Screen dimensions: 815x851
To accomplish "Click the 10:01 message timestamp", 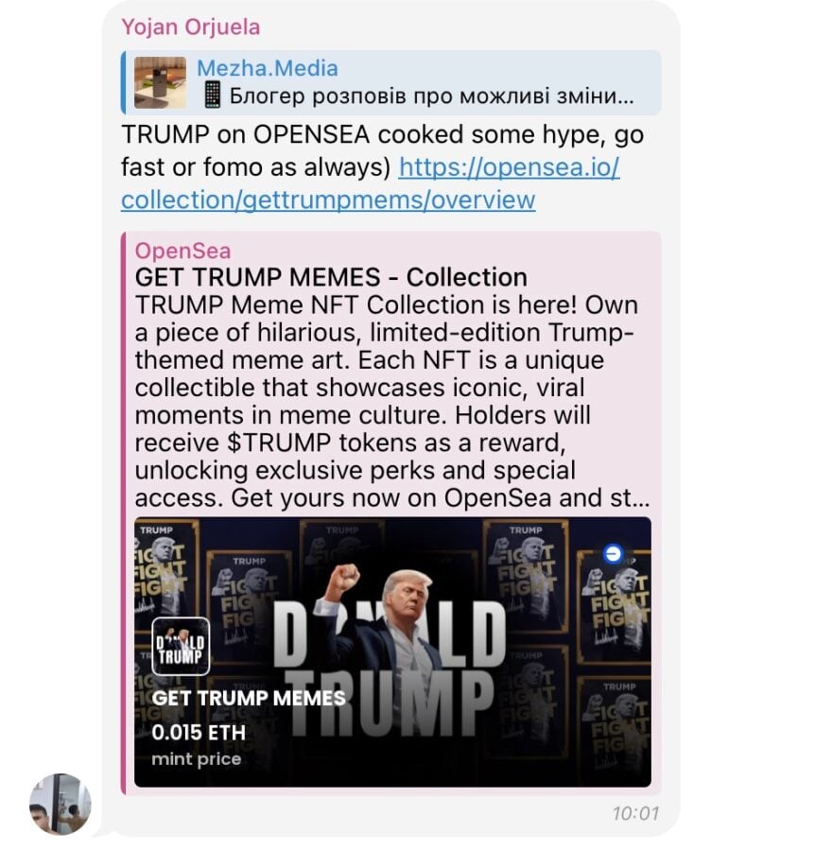I will [636, 813].
